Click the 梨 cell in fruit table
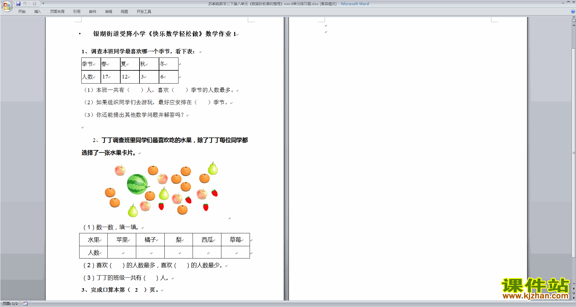Viewport: 576px width, 307px height. tap(179, 240)
